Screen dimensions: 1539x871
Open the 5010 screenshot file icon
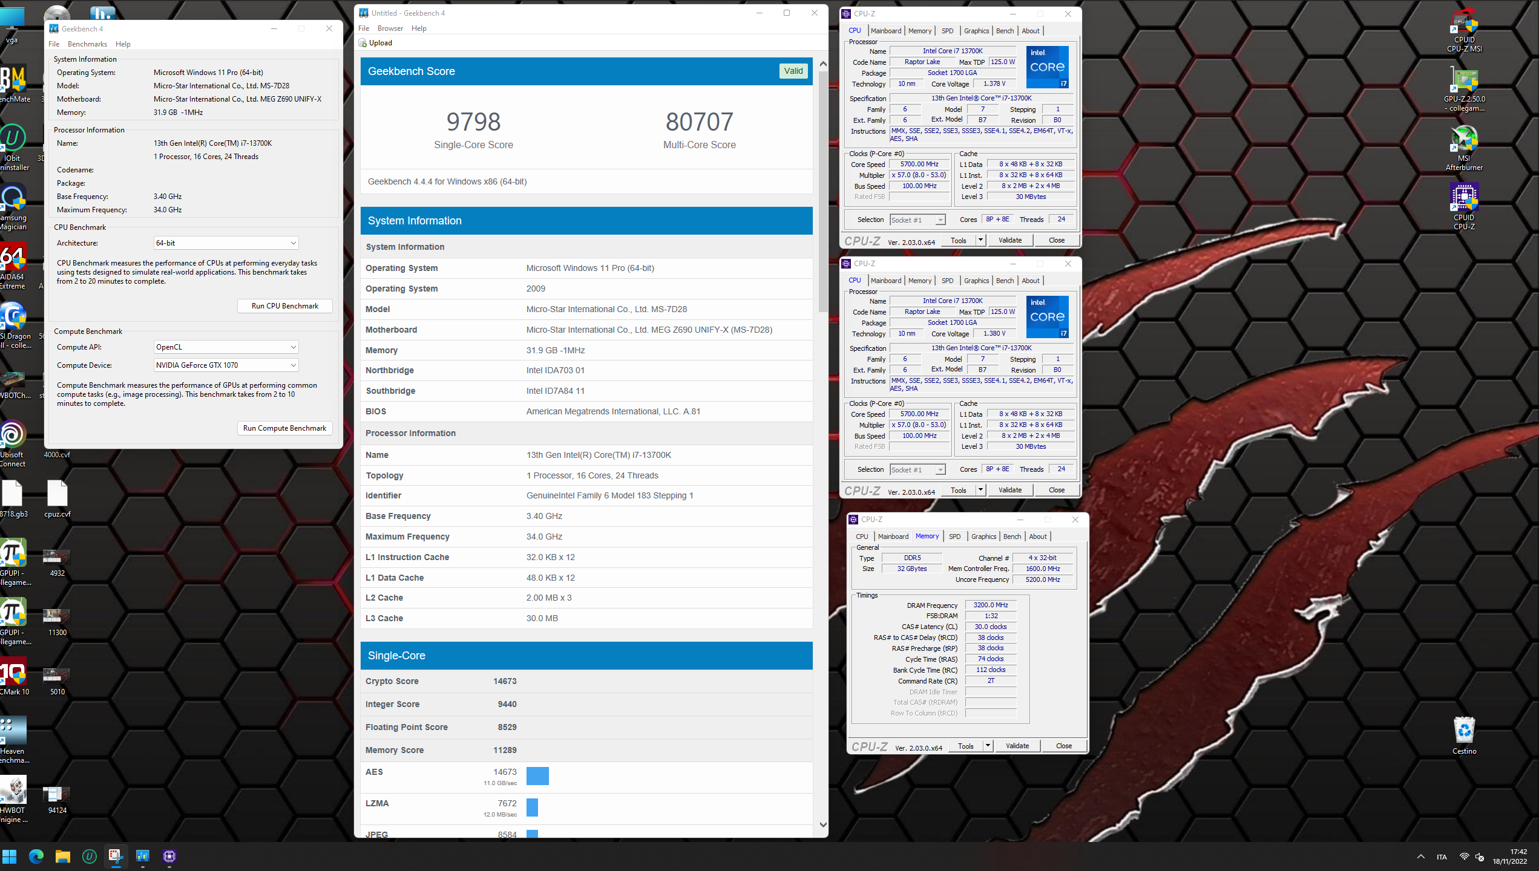click(x=57, y=681)
